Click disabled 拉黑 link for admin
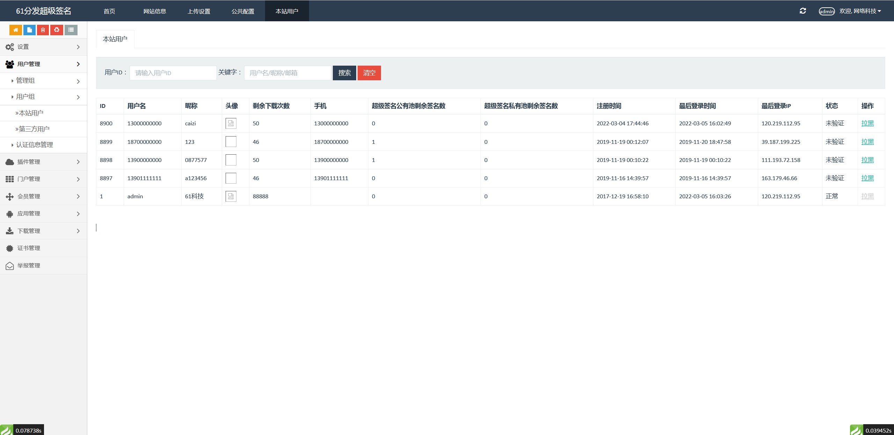The width and height of the screenshot is (894, 435). [x=867, y=196]
